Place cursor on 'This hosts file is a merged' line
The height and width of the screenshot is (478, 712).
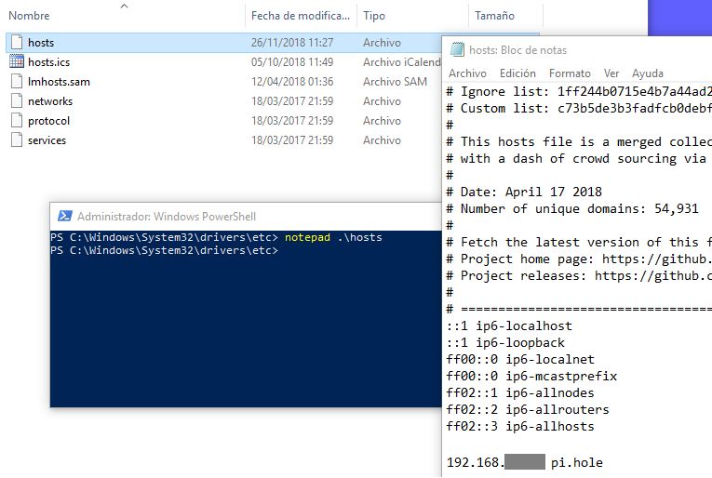coord(579,142)
